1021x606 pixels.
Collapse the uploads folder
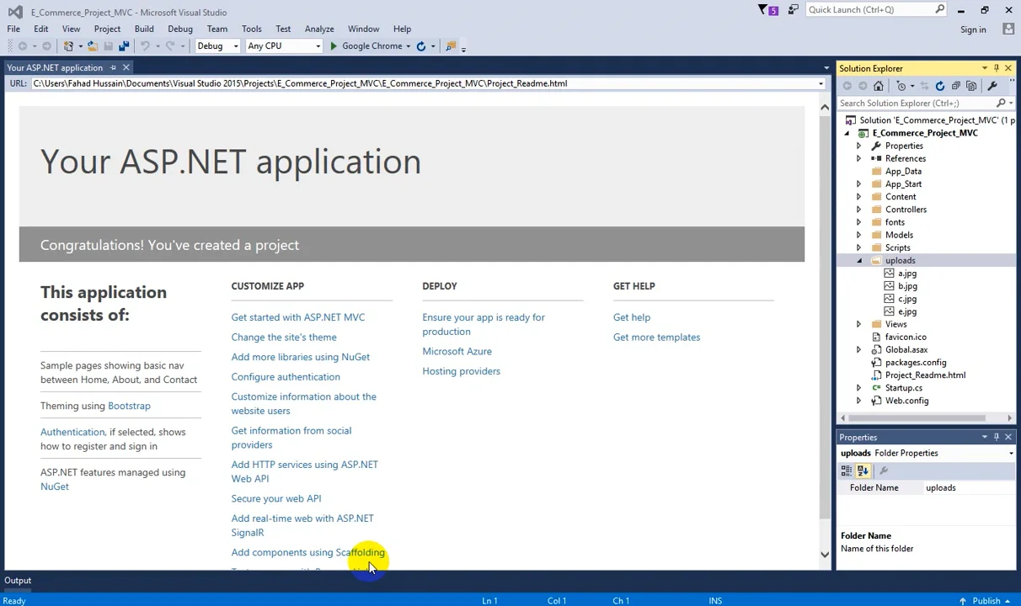coord(858,261)
